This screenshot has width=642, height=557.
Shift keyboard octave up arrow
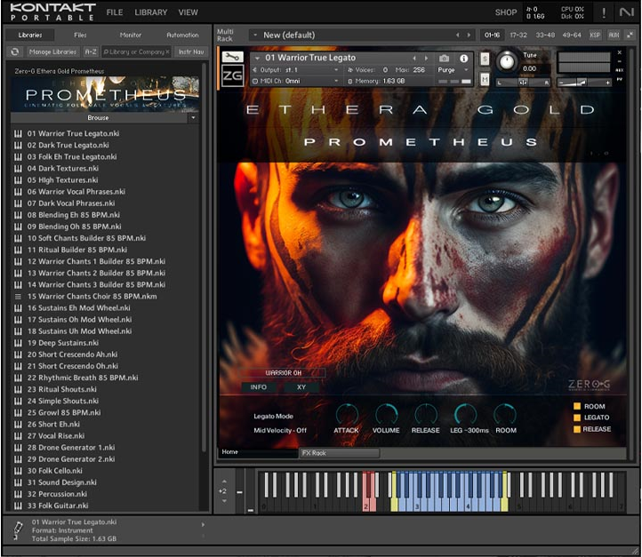pos(224,481)
